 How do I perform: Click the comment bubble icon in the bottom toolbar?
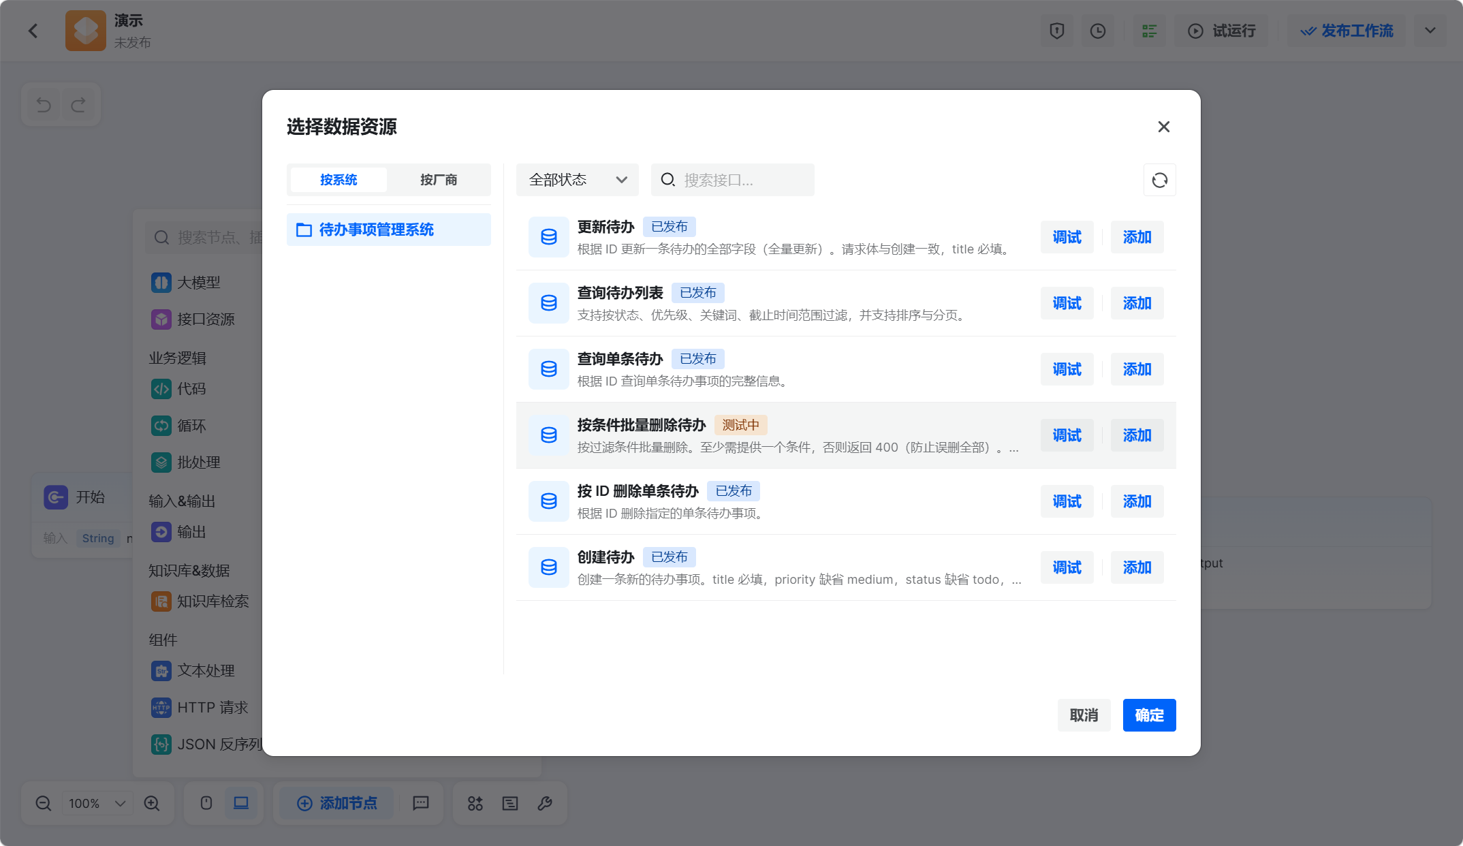(x=420, y=803)
